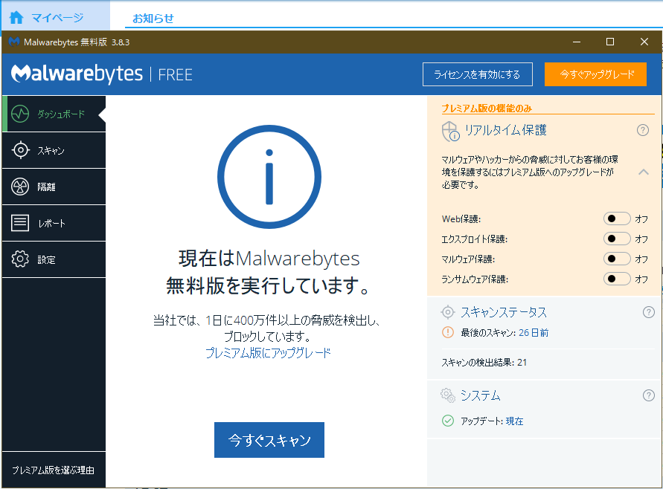Toggle Web保護 switch
Image resolution: width=663 pixels, height=489 pixels.
tap(617, 218)
